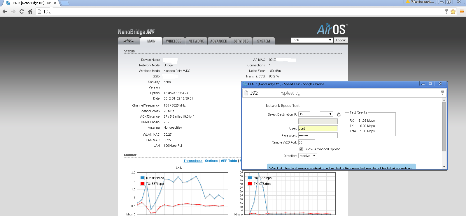466x216 pixels.
Task: Click the Wireless Mode value Access Point WDS
Action: click(177, 71)
